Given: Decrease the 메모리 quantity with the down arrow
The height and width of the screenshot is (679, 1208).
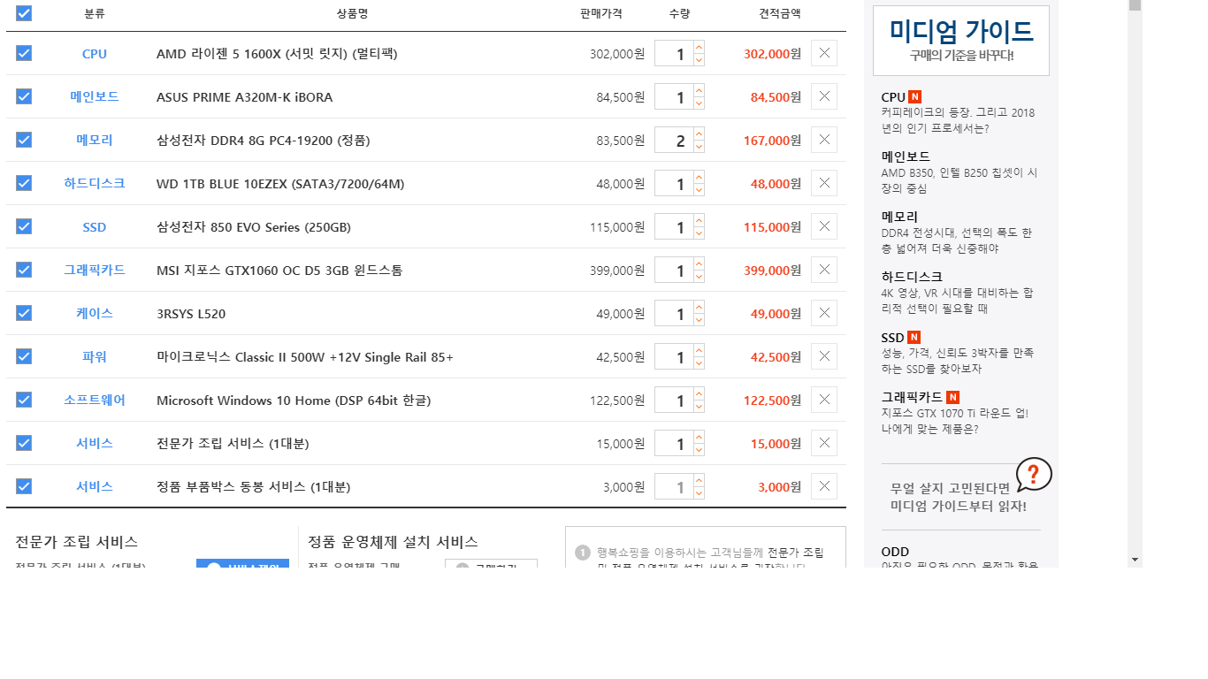Looking at the screenshot, I should click(x=699, y=147).
